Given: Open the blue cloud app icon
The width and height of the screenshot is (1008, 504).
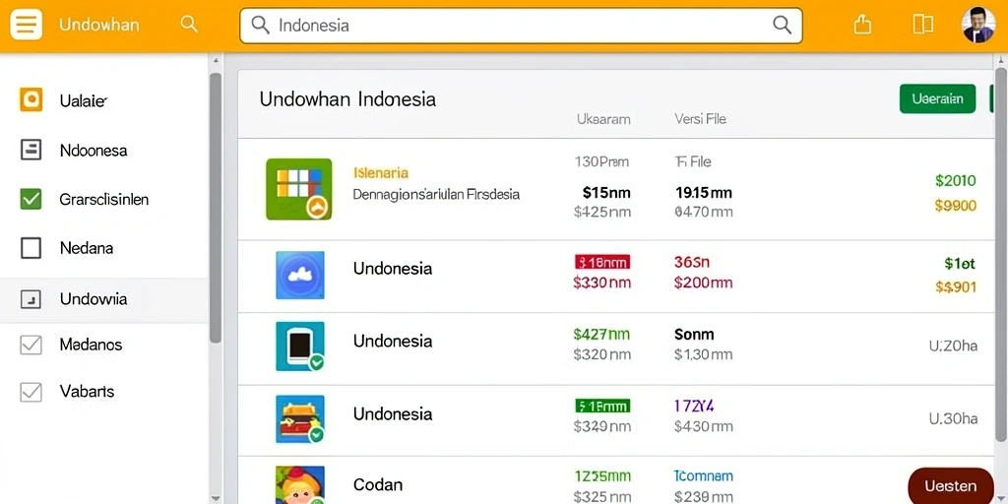Looking at the screenshot, I should 300,276.
